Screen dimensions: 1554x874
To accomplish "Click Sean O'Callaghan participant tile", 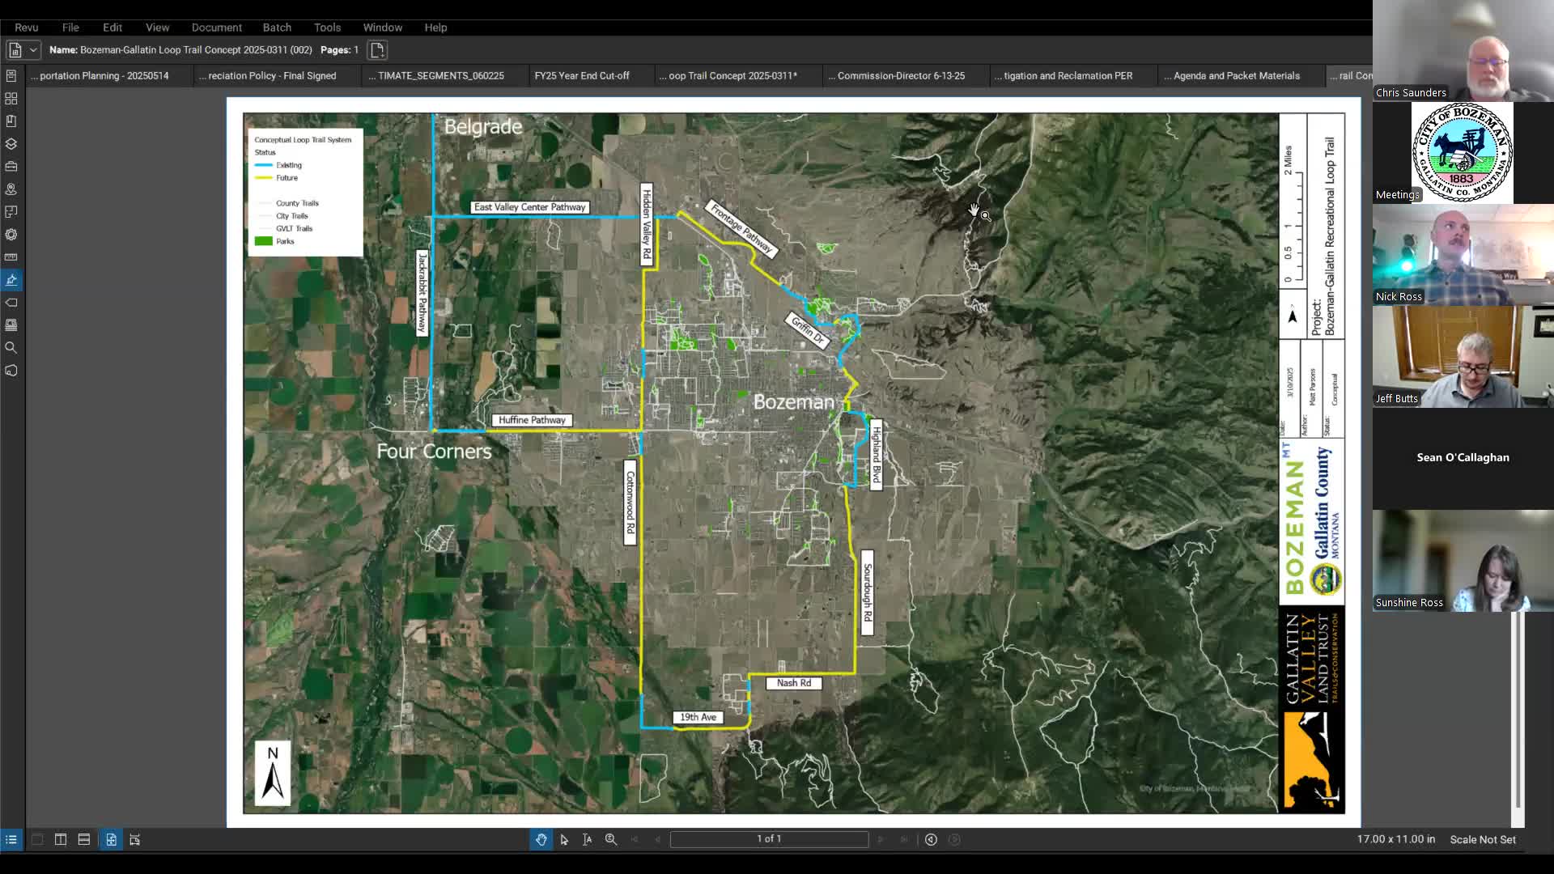I will tap(1463, 458).
